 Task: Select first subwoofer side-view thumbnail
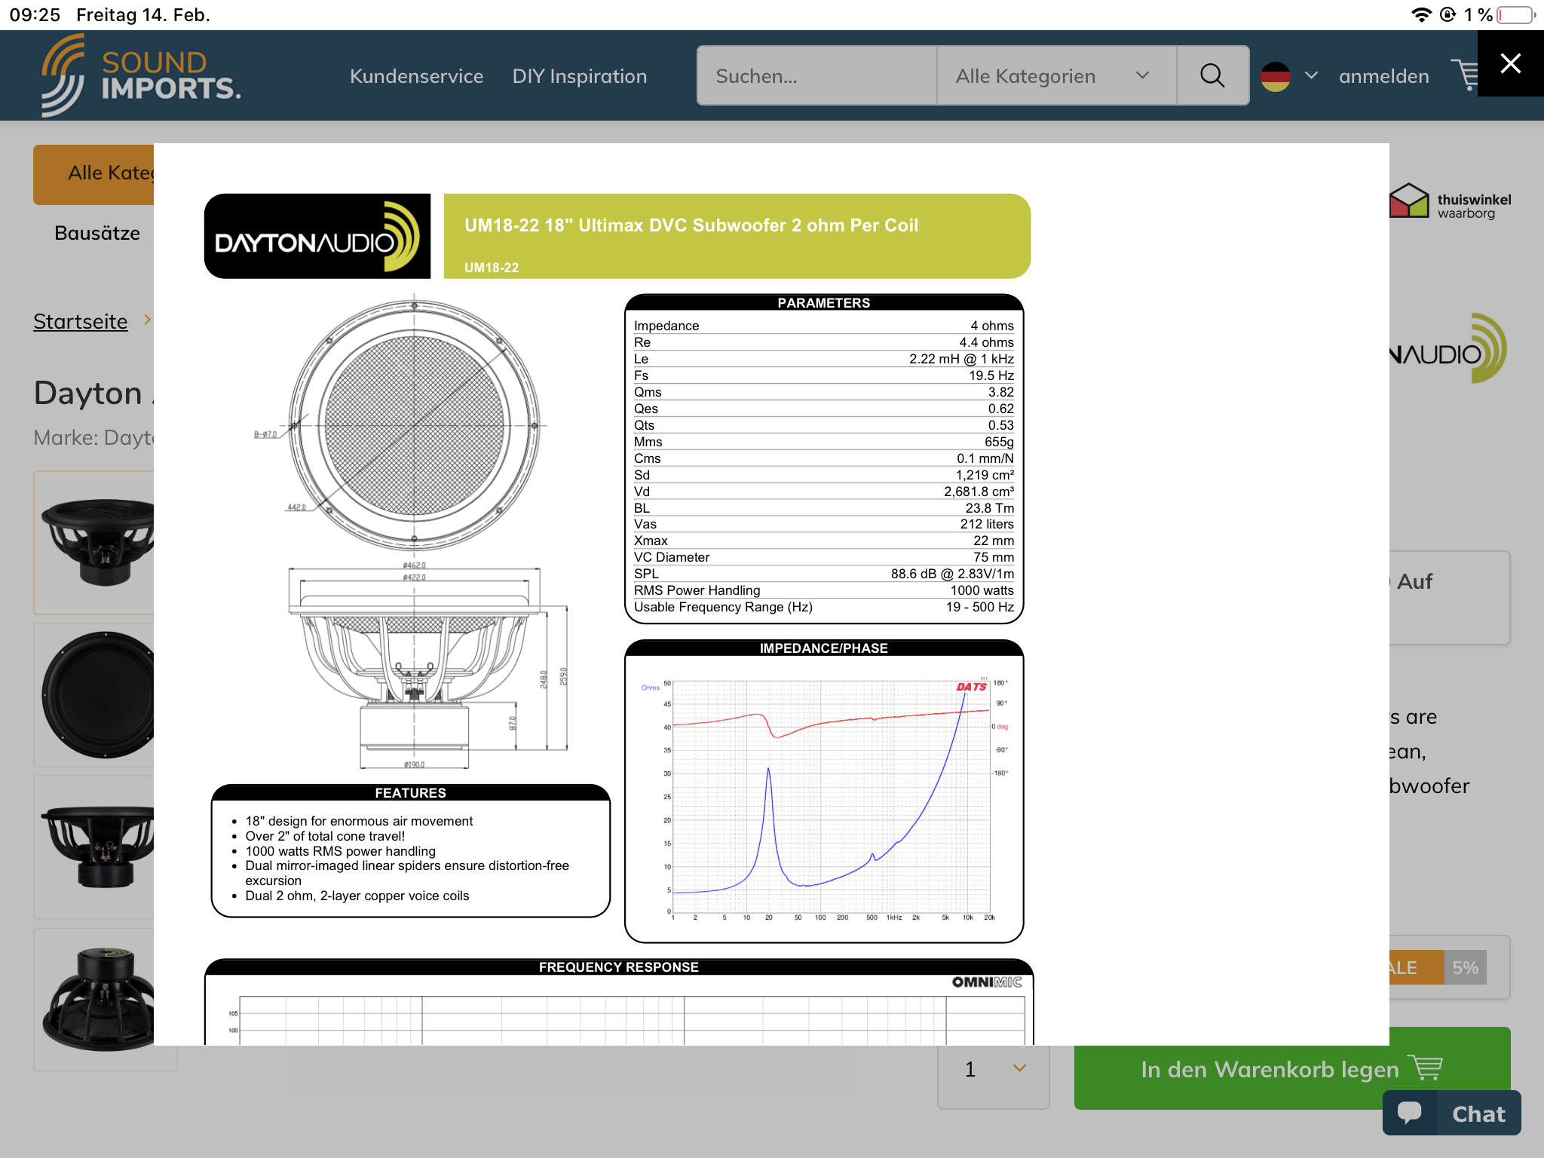click(94, 543)
